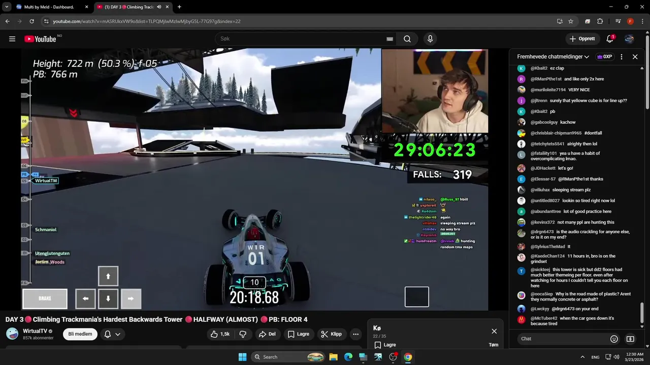The width and height of the screenshot is (650, 365).
Task: Click the Bli medlem button
Action: [80, 334]
